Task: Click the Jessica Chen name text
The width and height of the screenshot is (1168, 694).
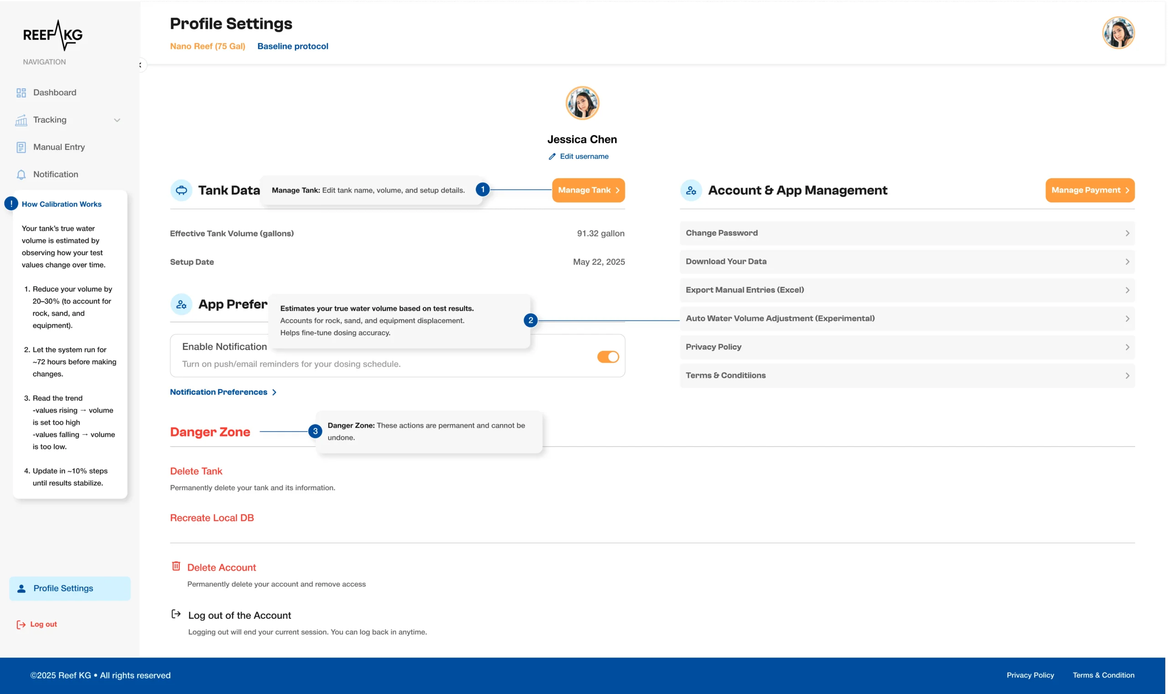Action: pyautogui.click(x=582, y=139)
